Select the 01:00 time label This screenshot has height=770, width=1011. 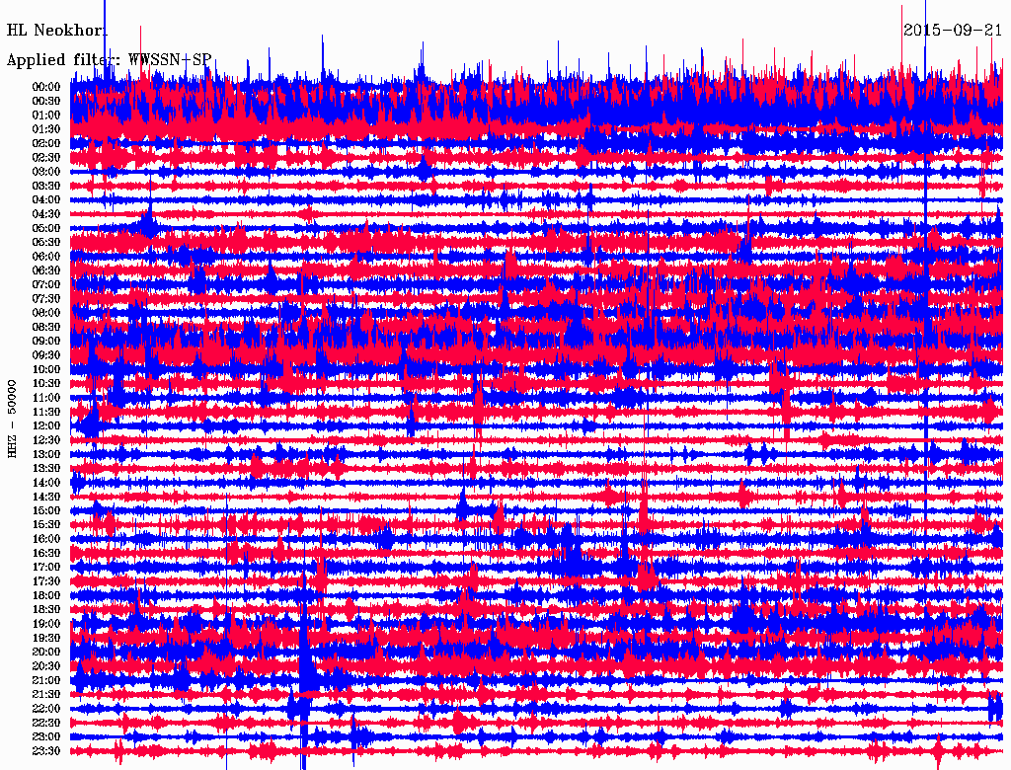tap(46, 115)
